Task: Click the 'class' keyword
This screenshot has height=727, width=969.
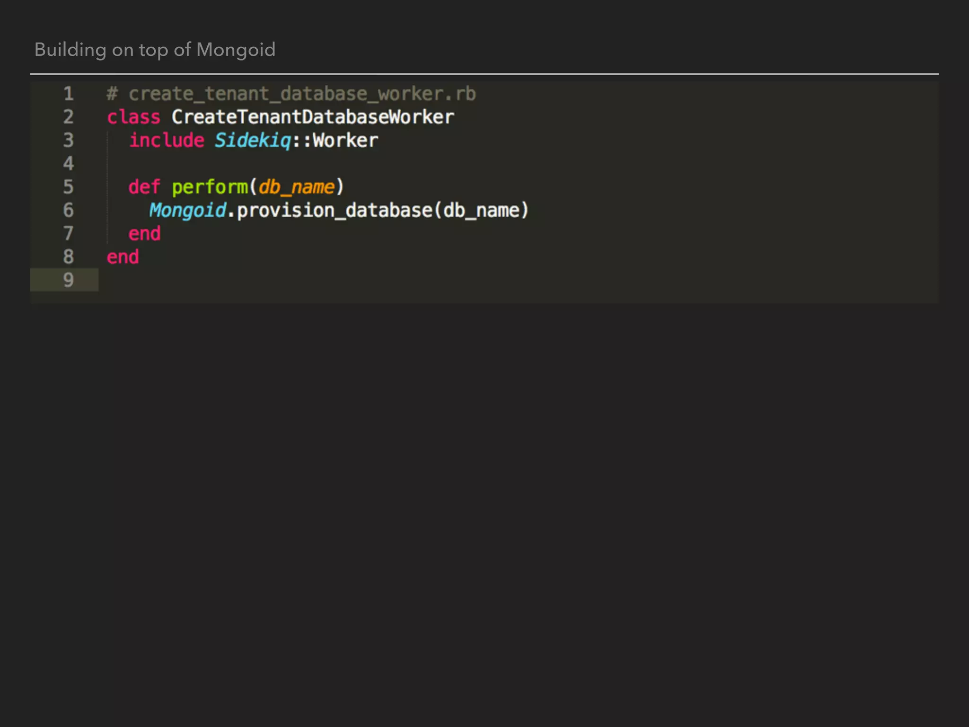Action: coord(133,117)
